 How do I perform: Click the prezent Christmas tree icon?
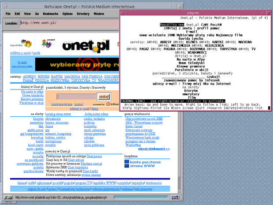coord(47,44)
